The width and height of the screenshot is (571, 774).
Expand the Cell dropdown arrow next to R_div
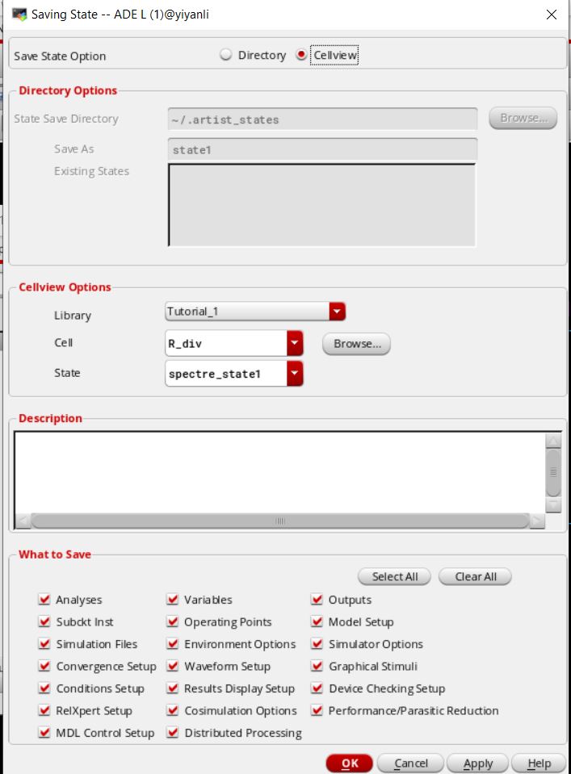[x=295, y=344]
